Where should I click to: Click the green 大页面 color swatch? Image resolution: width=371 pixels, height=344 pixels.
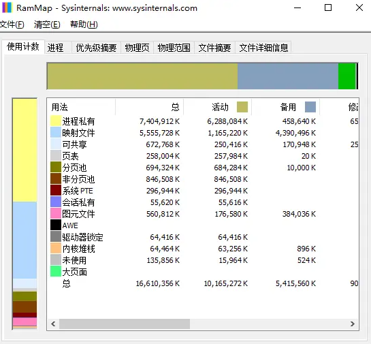(56, 272)
